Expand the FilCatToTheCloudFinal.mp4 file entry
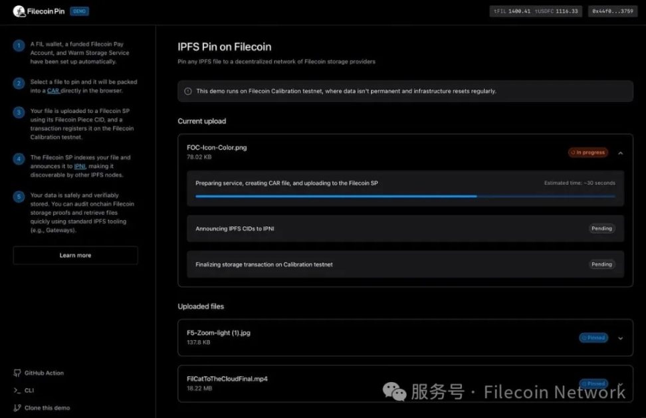646x418 pixels. tap(620, 384)
